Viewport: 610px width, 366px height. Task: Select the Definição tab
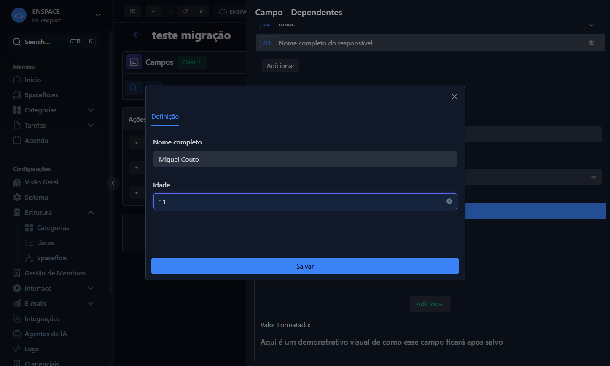pos(165,117)
